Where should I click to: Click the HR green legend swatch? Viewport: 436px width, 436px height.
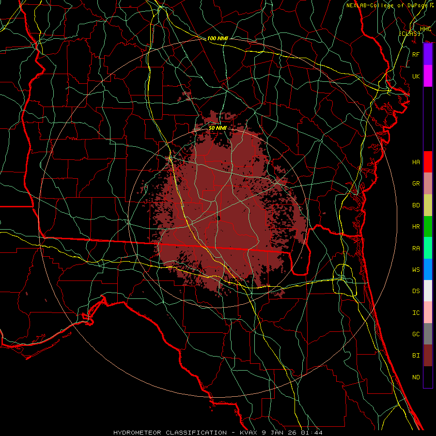[x=428, y=227]
